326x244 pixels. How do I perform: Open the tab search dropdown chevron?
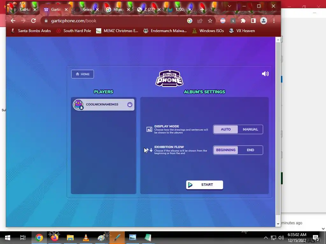click(230, 6)
